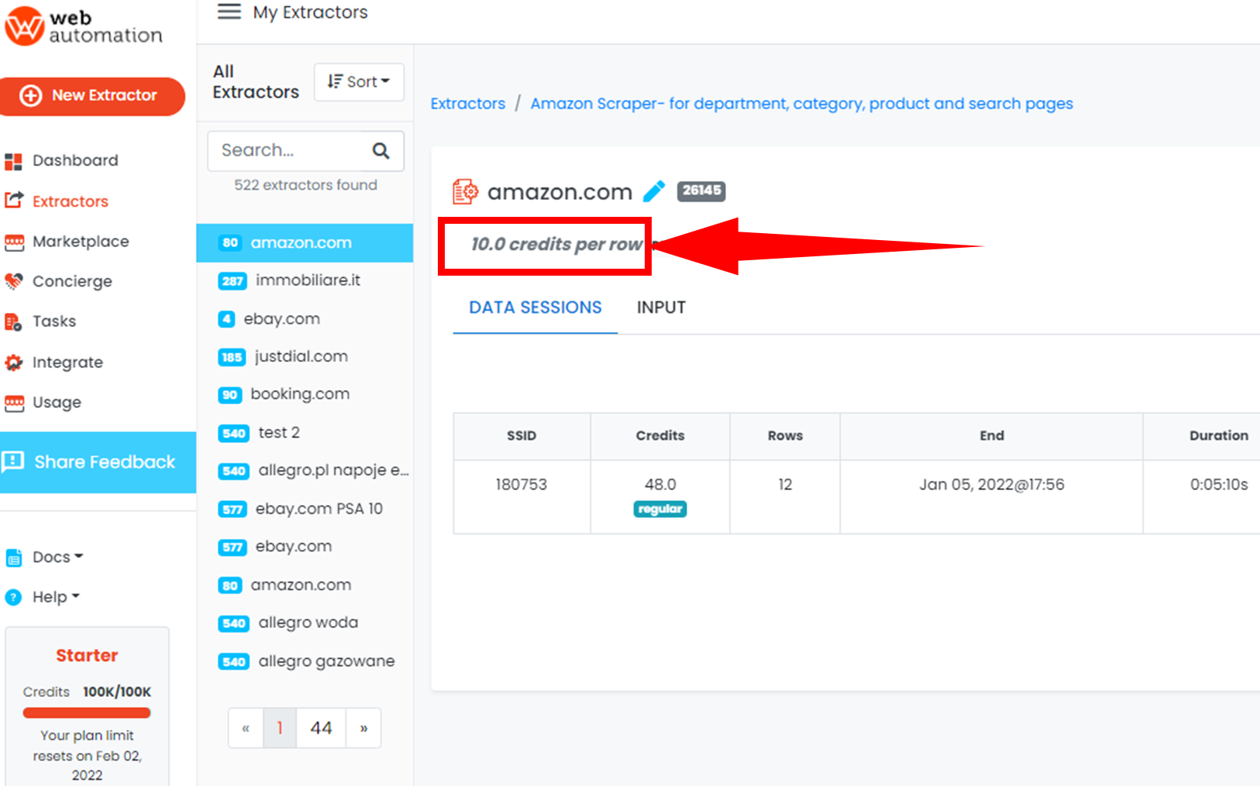Click the Help question mark icon
The width and height of the screenshot is (1260, 786).
click(13, 597)
